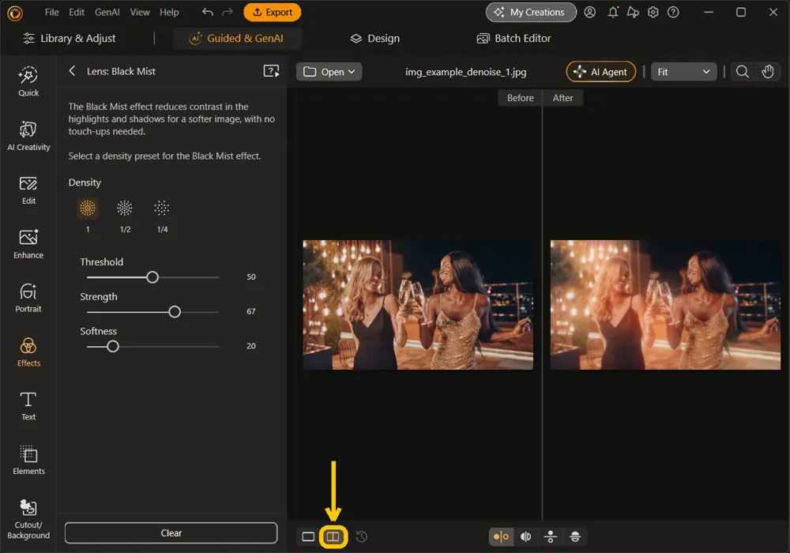Image resolution: width=790 pixels, height=553 pixels.
Task: Switch to Guided & GenAI tab
Action: click(236, 38)
